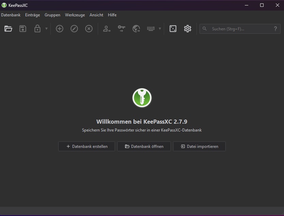Open the Ansicht menu
The image size is (284, 216).
[x=96, y=15]
